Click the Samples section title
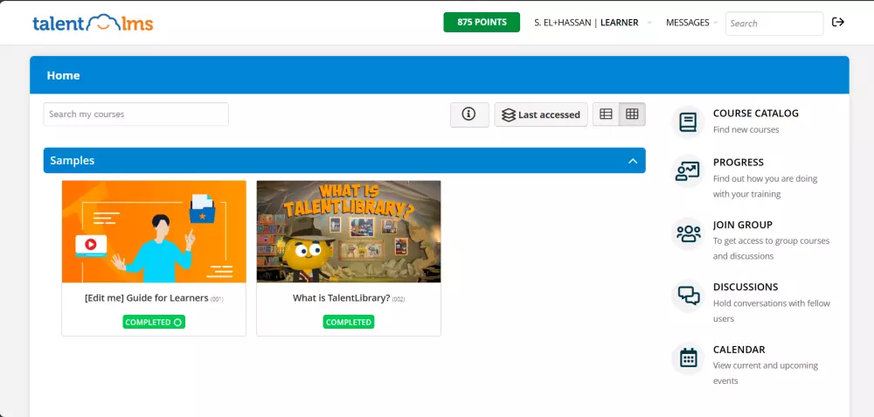Image resolution: width=874 pixels, height=417 pixels. tap(73, 161)
